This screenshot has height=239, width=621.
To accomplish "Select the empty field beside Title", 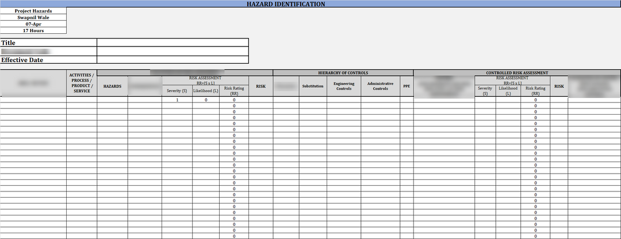I will 172,42.
